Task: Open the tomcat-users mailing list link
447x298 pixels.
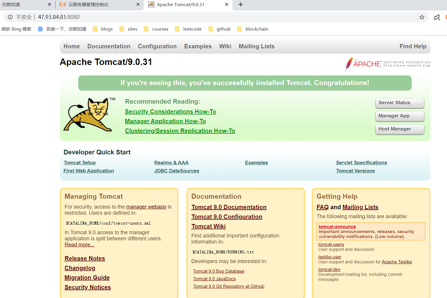Action: pos(331,245)
